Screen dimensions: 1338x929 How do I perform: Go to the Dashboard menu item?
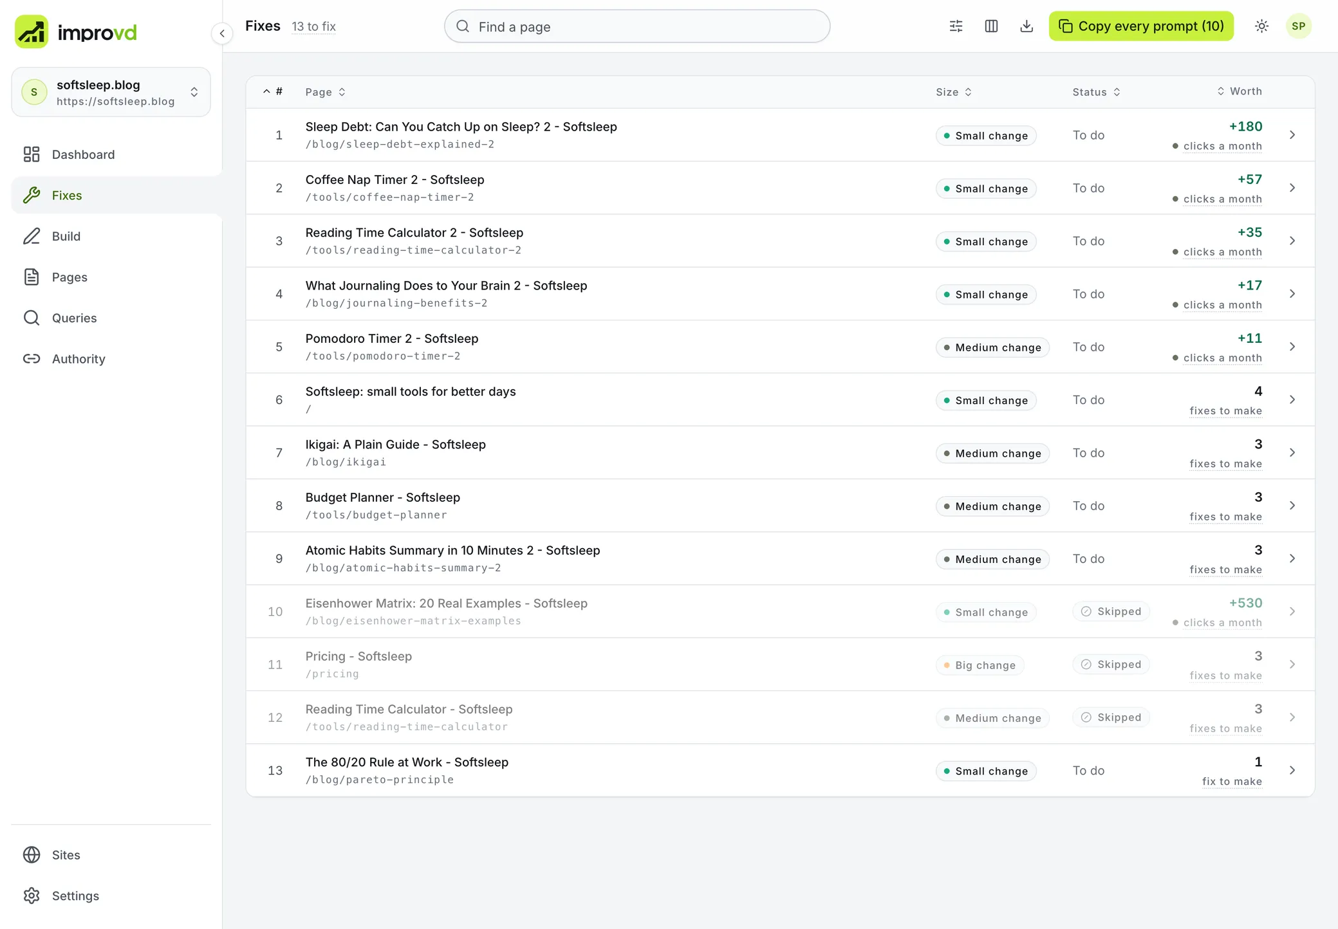(x=116, y=154)
